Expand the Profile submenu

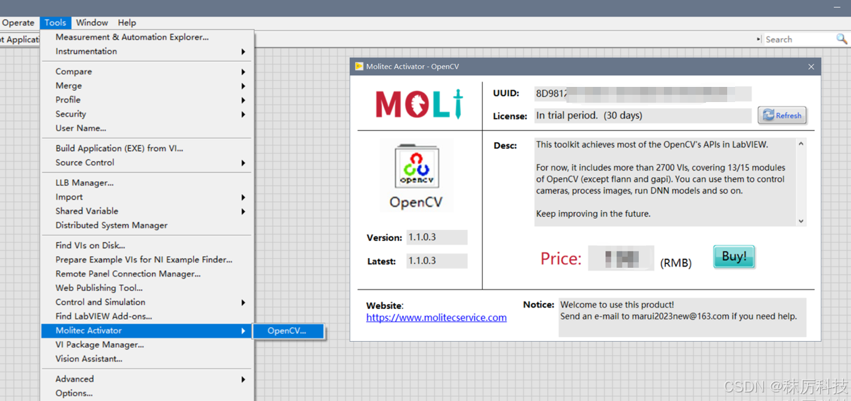(x=147, y=100)
